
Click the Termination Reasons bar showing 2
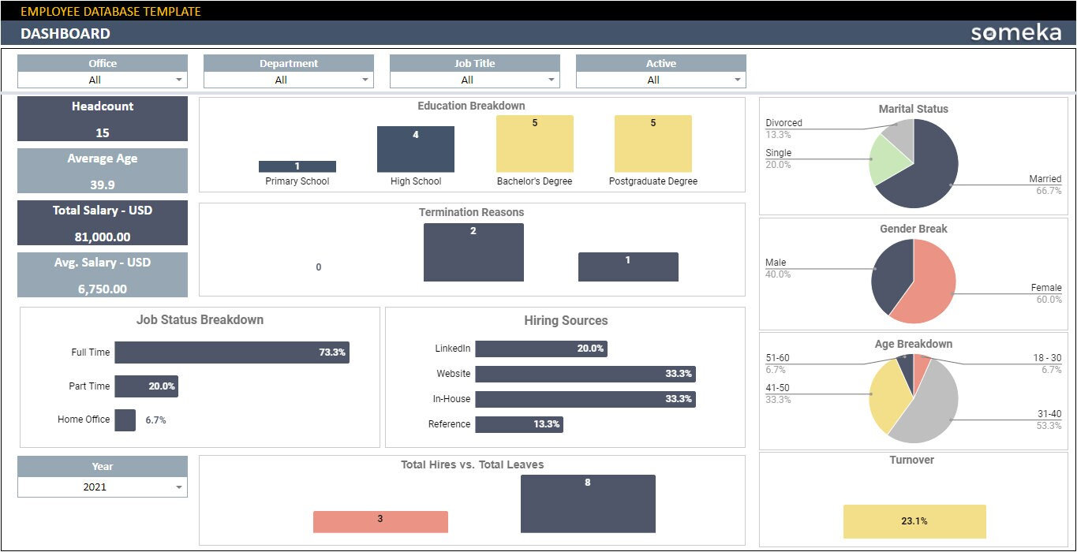tap(473, 252)
